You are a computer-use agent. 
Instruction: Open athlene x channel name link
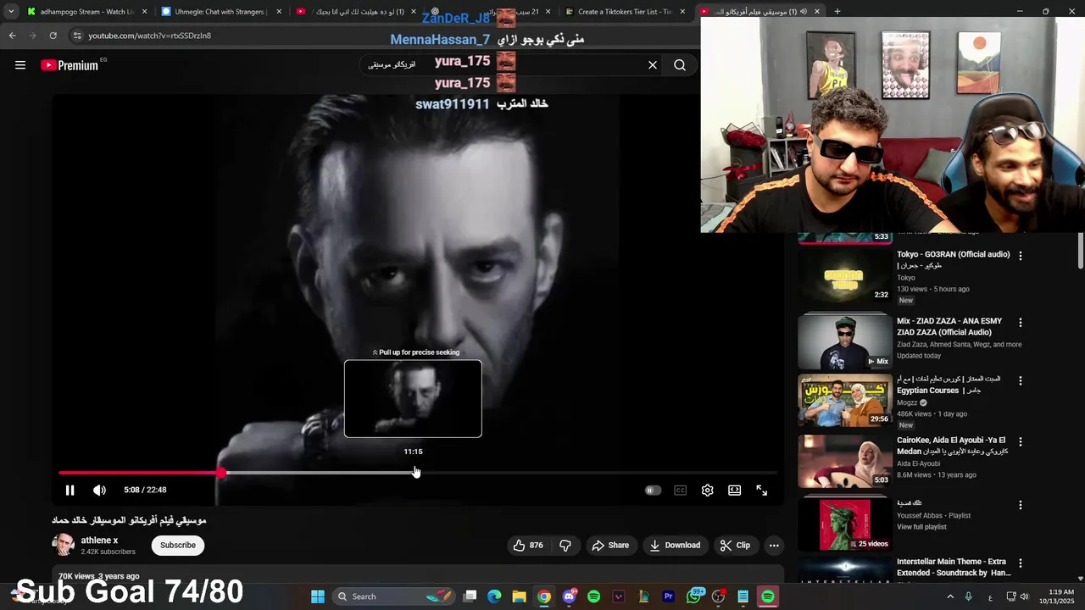[x=99, y=540]
